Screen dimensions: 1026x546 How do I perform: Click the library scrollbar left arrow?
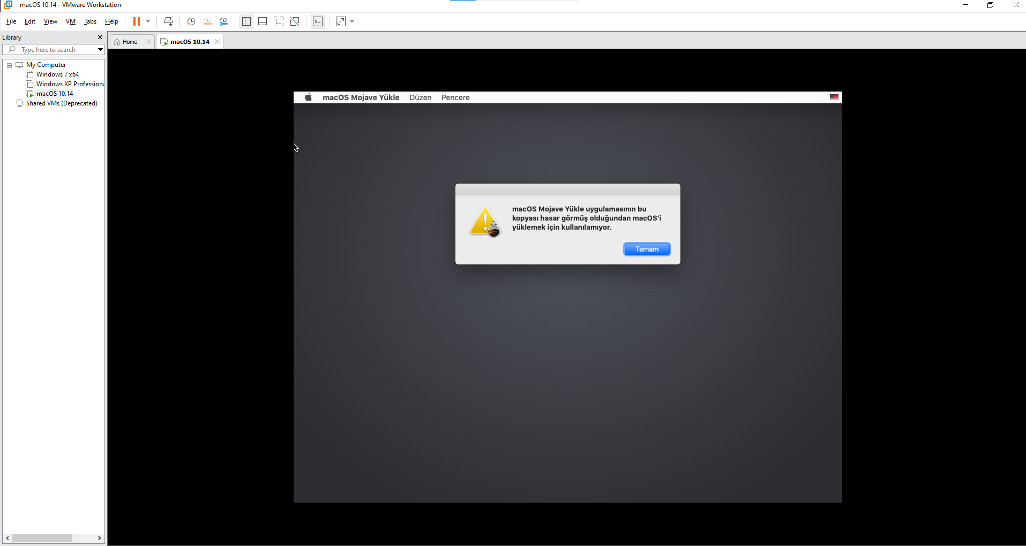click(x=8, y=538)
